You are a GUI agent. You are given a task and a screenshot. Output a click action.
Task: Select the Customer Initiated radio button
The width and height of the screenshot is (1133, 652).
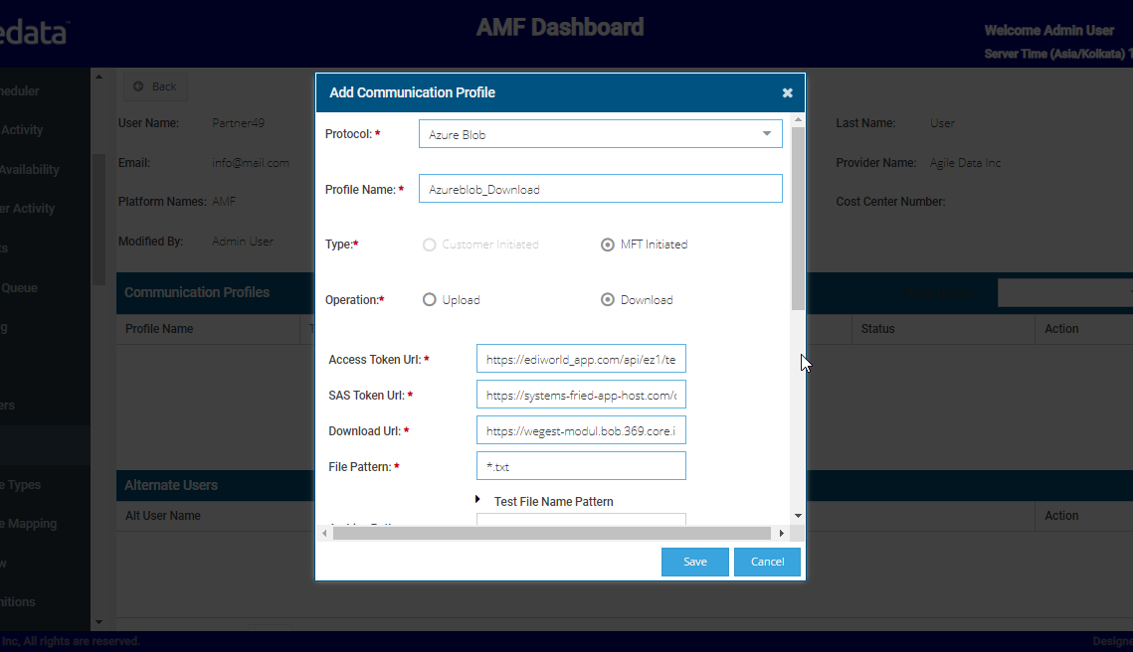[430, 244]
